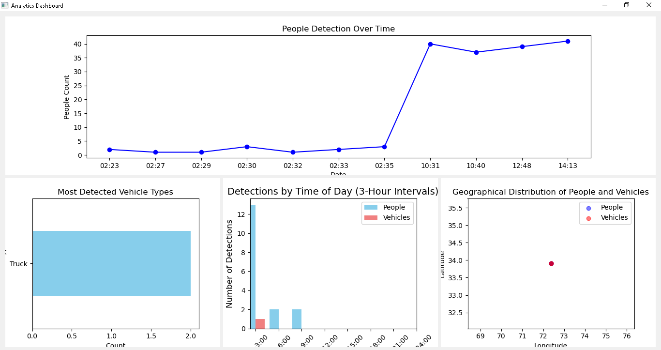Click the blue People legend dot in the geographical chart

click(588, 208)
